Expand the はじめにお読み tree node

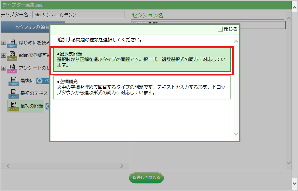[x=4, y=43]
